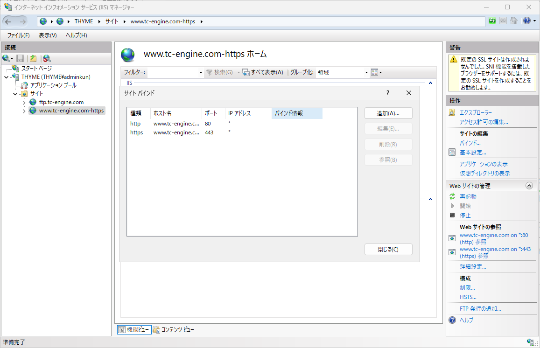
Task: Click the view mode icon beside grouping
Action: (374, 72)
